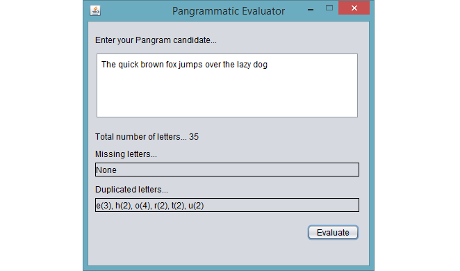
Task: Close the Pangrammatic Evaluator window
Action: pos(354,8)
